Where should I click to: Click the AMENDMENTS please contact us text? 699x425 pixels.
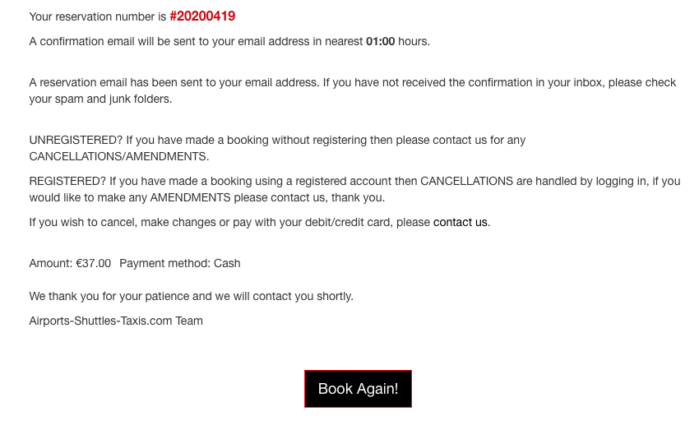point(238,198)
